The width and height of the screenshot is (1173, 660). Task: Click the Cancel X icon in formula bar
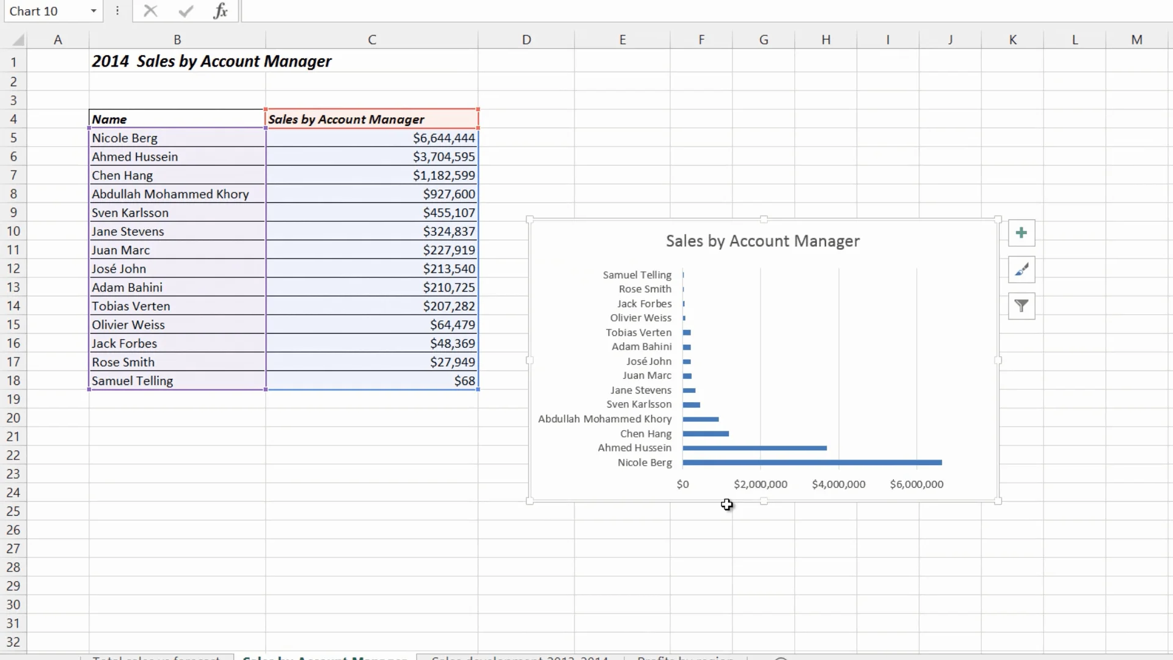coord(150,11)
